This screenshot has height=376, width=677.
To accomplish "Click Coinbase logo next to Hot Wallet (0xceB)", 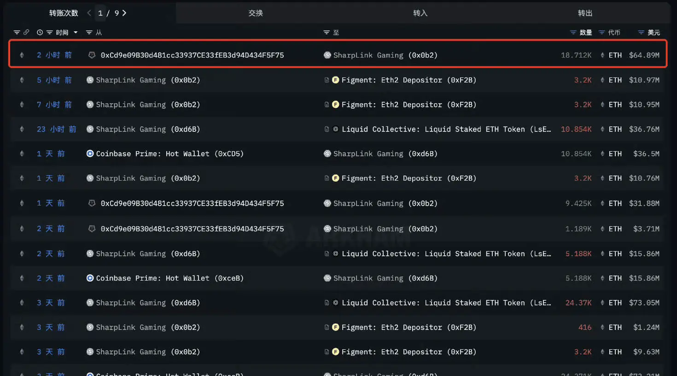I will (x=90, y=278).
